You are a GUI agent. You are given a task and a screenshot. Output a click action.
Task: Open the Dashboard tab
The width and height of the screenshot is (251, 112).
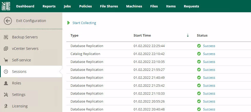(x=25, y=6)
